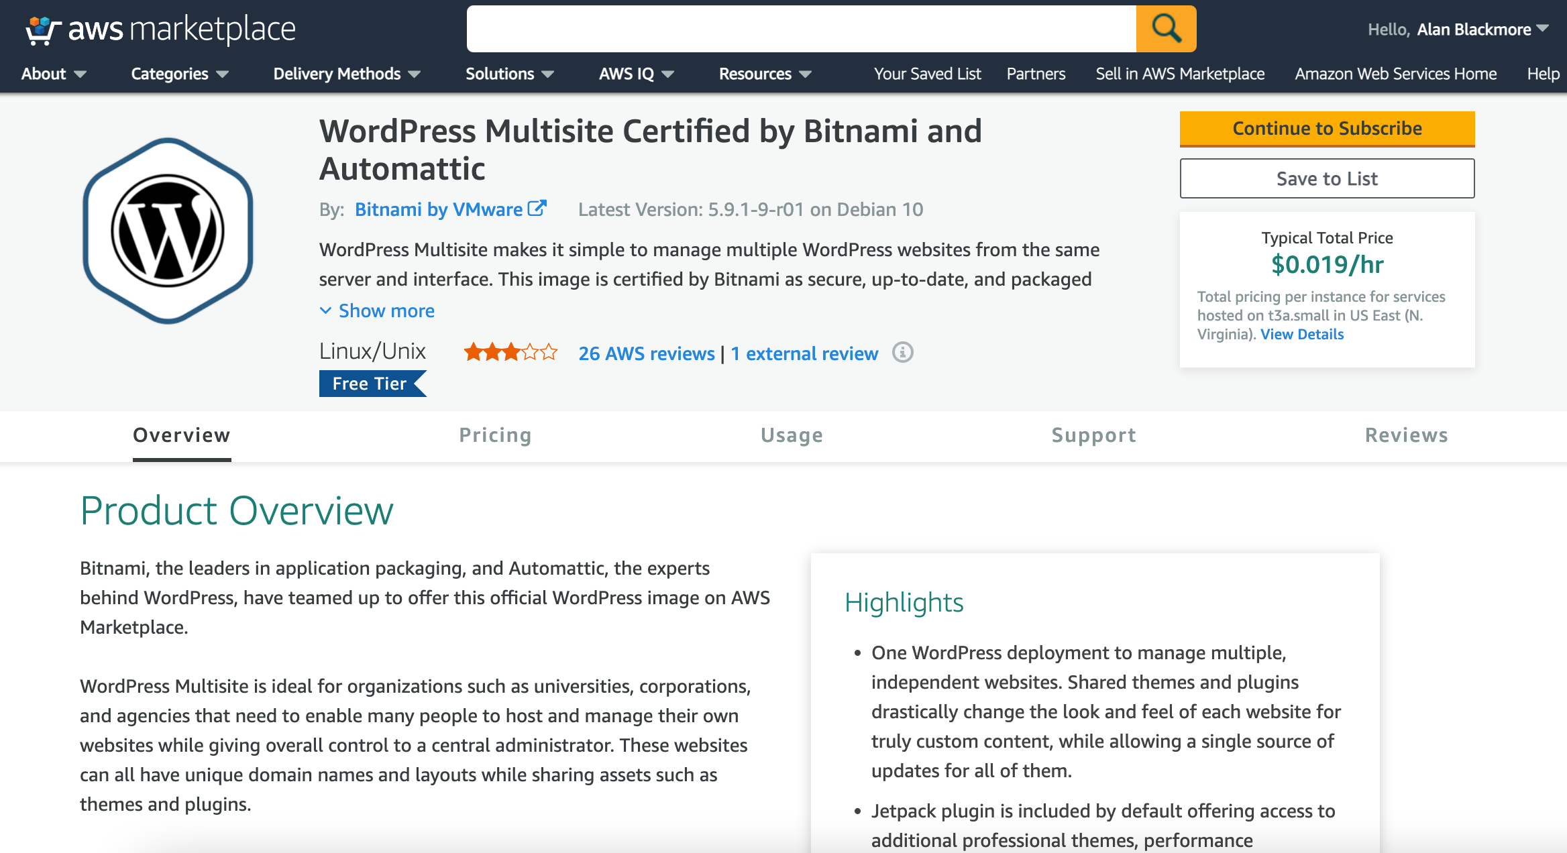The height and width of the screenshot is (853, 1567).
Task: Click the star rating for this product
Action: pos(510,352)
